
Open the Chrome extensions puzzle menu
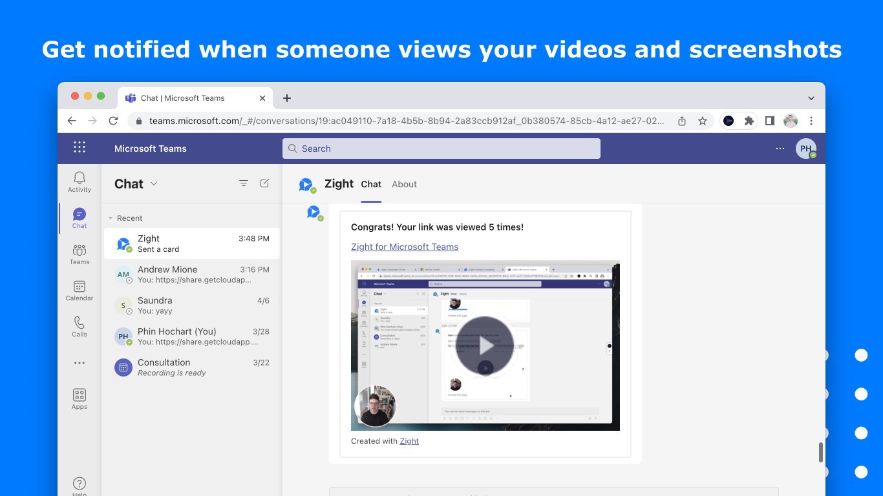pyautogui.click(x=749, y=121)
